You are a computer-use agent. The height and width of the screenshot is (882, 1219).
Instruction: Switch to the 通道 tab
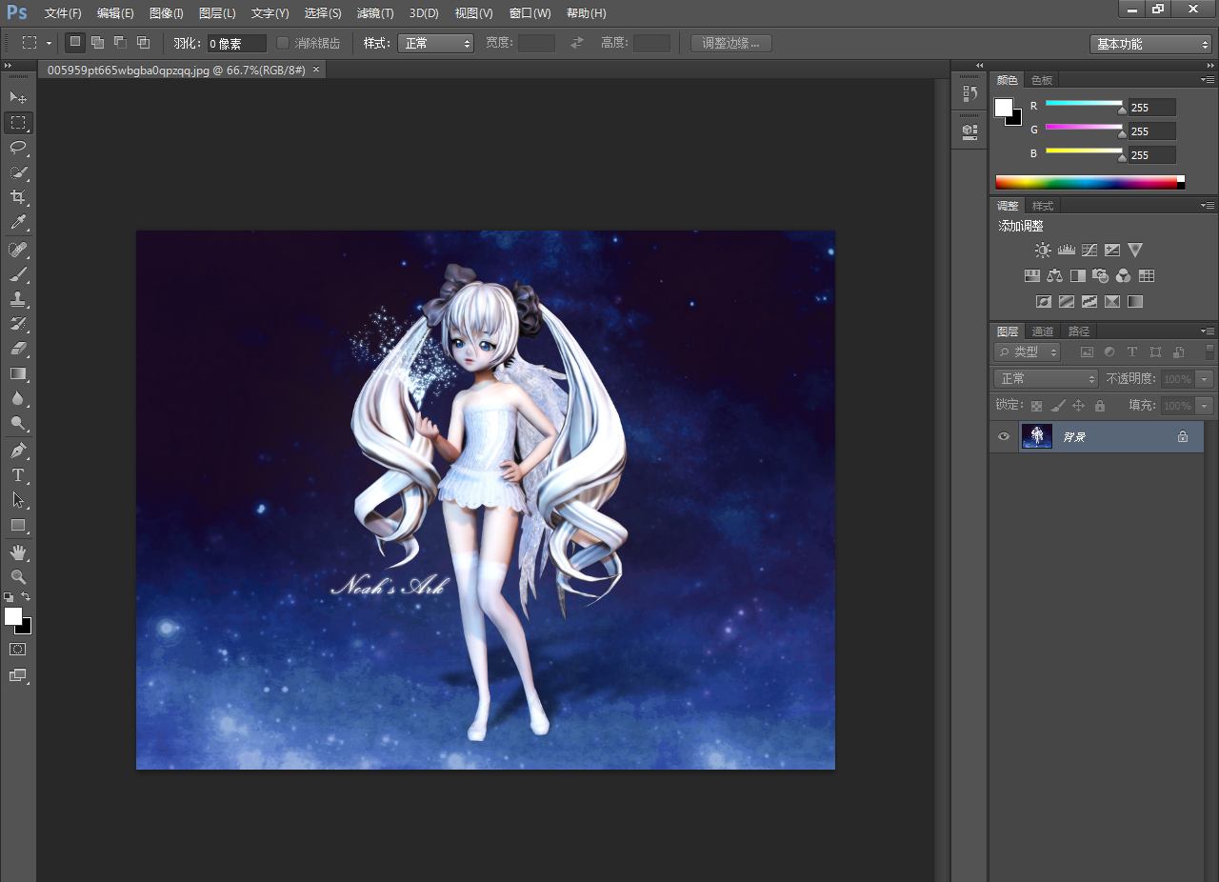(1043, 331)
